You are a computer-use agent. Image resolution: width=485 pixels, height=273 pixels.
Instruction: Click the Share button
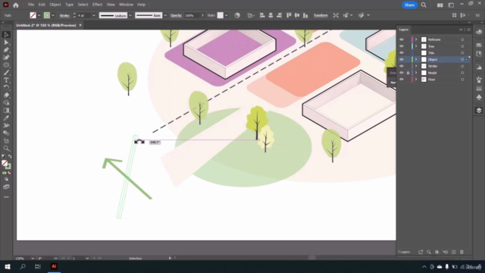pyautogui.click(x=409, y=5)
